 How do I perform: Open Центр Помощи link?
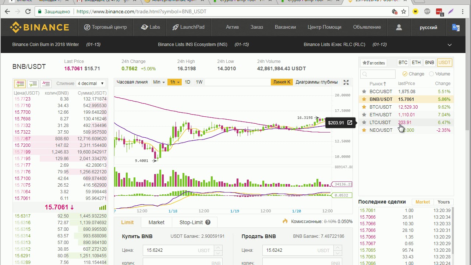[325, 27]
